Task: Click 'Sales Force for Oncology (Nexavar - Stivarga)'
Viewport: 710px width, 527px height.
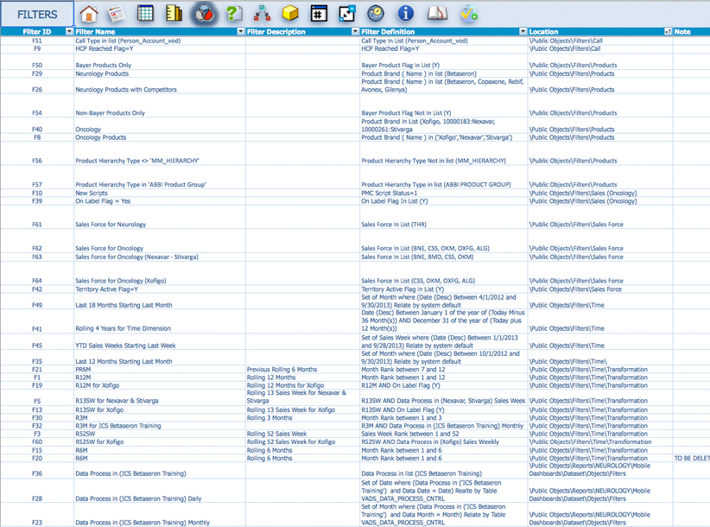Action: 136,257
